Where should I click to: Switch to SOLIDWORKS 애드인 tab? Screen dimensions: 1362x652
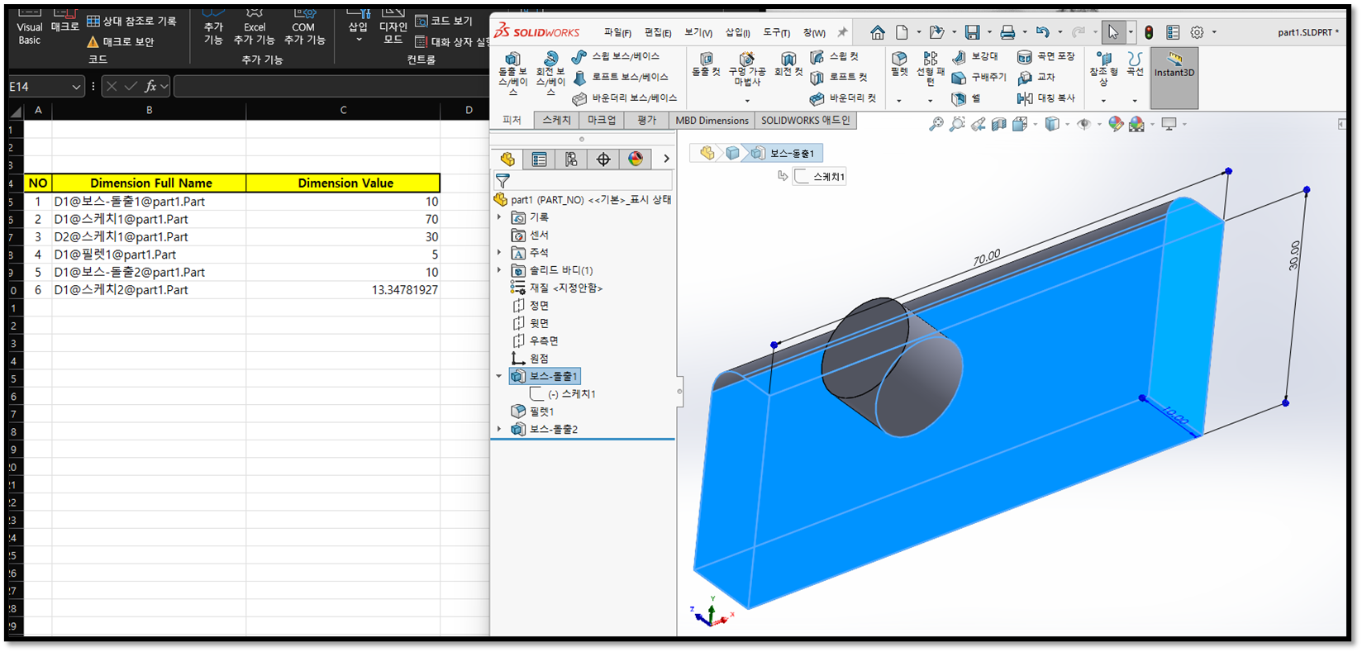tap(805, 121)
